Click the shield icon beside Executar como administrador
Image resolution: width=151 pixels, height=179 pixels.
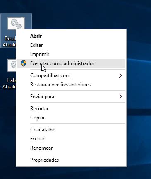(x=24, y=63)
